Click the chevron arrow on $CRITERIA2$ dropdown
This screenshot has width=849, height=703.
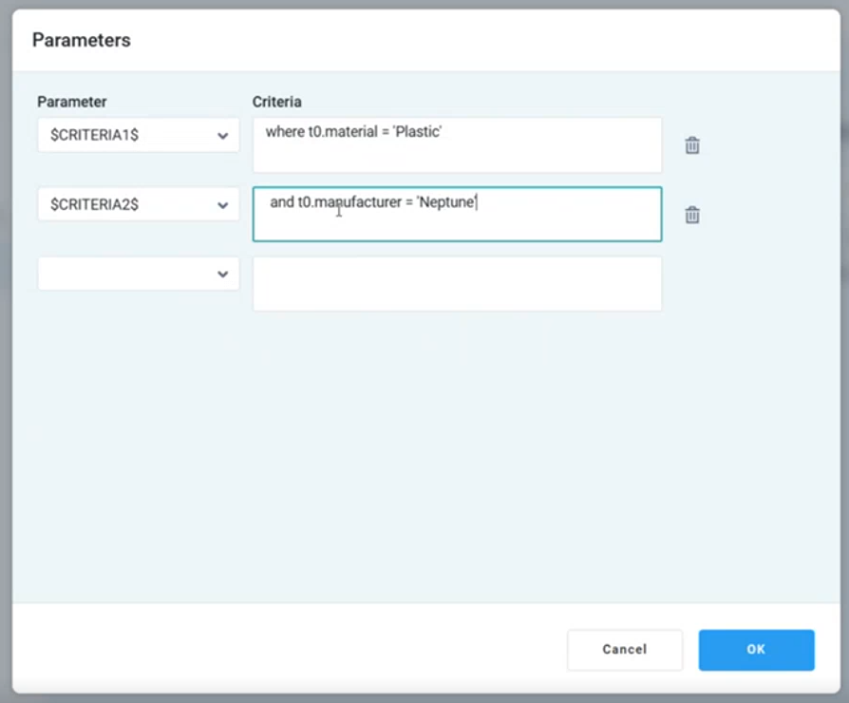click(x=222, y=204)
